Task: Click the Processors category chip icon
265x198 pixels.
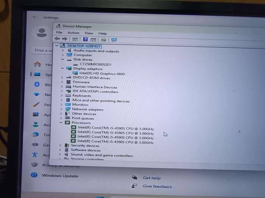Action: (67, 123)
